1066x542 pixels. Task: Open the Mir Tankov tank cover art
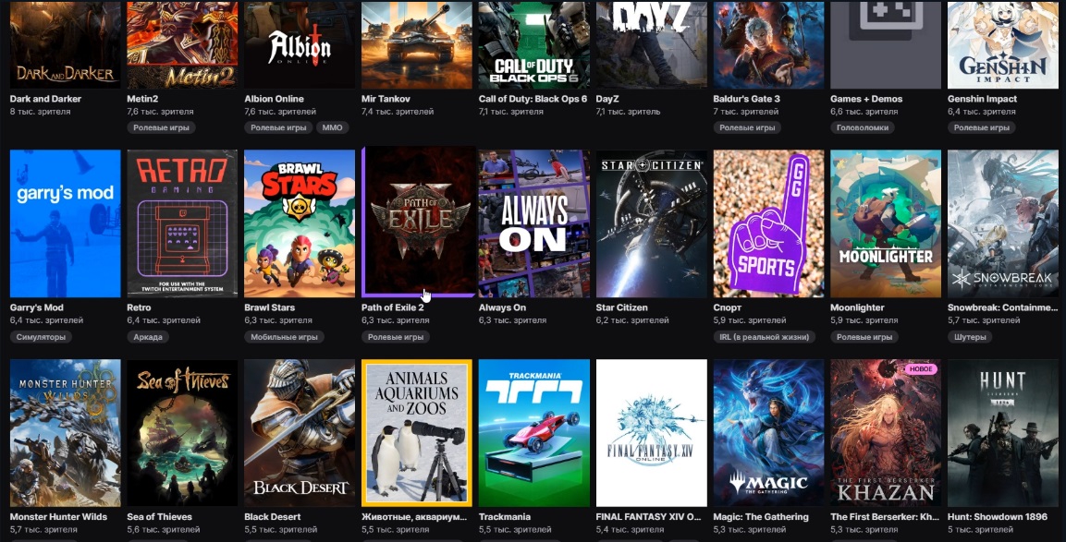coord(417,45)
